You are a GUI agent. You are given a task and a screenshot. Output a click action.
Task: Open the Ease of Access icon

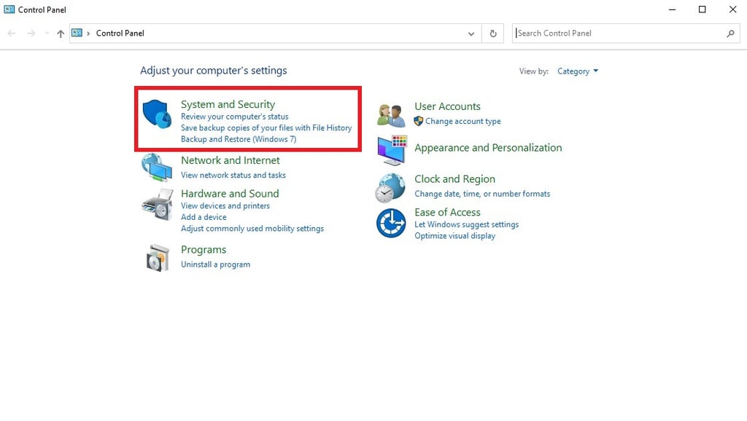[391, 223]
